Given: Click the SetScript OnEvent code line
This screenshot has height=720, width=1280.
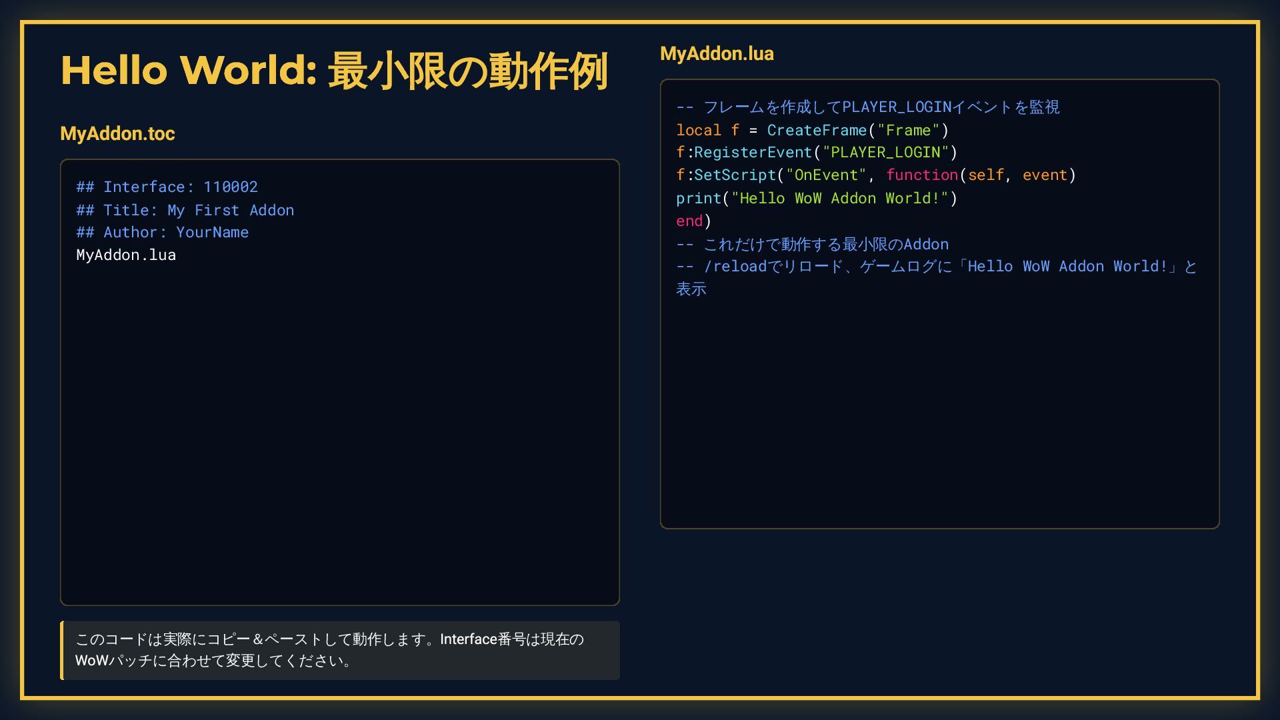Looking at the screenshot, I should 875,175.
